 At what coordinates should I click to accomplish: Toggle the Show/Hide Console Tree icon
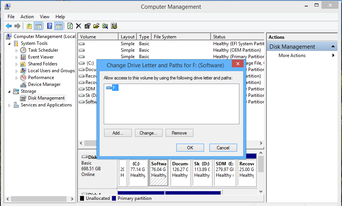click(x=38, y=26)
